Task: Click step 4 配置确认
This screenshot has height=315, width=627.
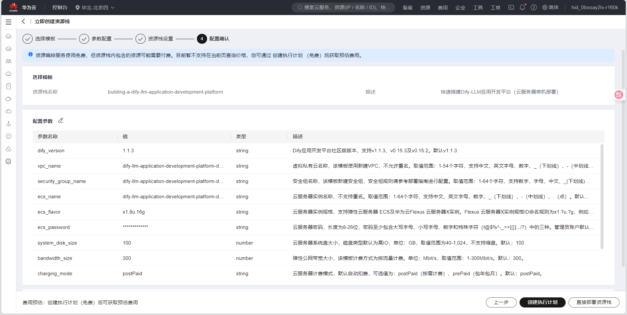Action: click(213, 39)
